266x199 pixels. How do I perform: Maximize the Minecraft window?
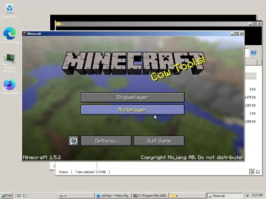pyautogui.click(x=236, y=34)
